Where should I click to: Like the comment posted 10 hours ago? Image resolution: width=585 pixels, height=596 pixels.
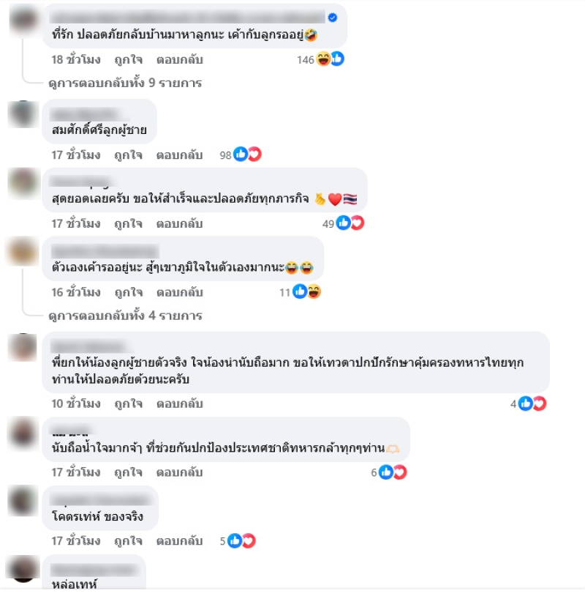pos(128,403)
